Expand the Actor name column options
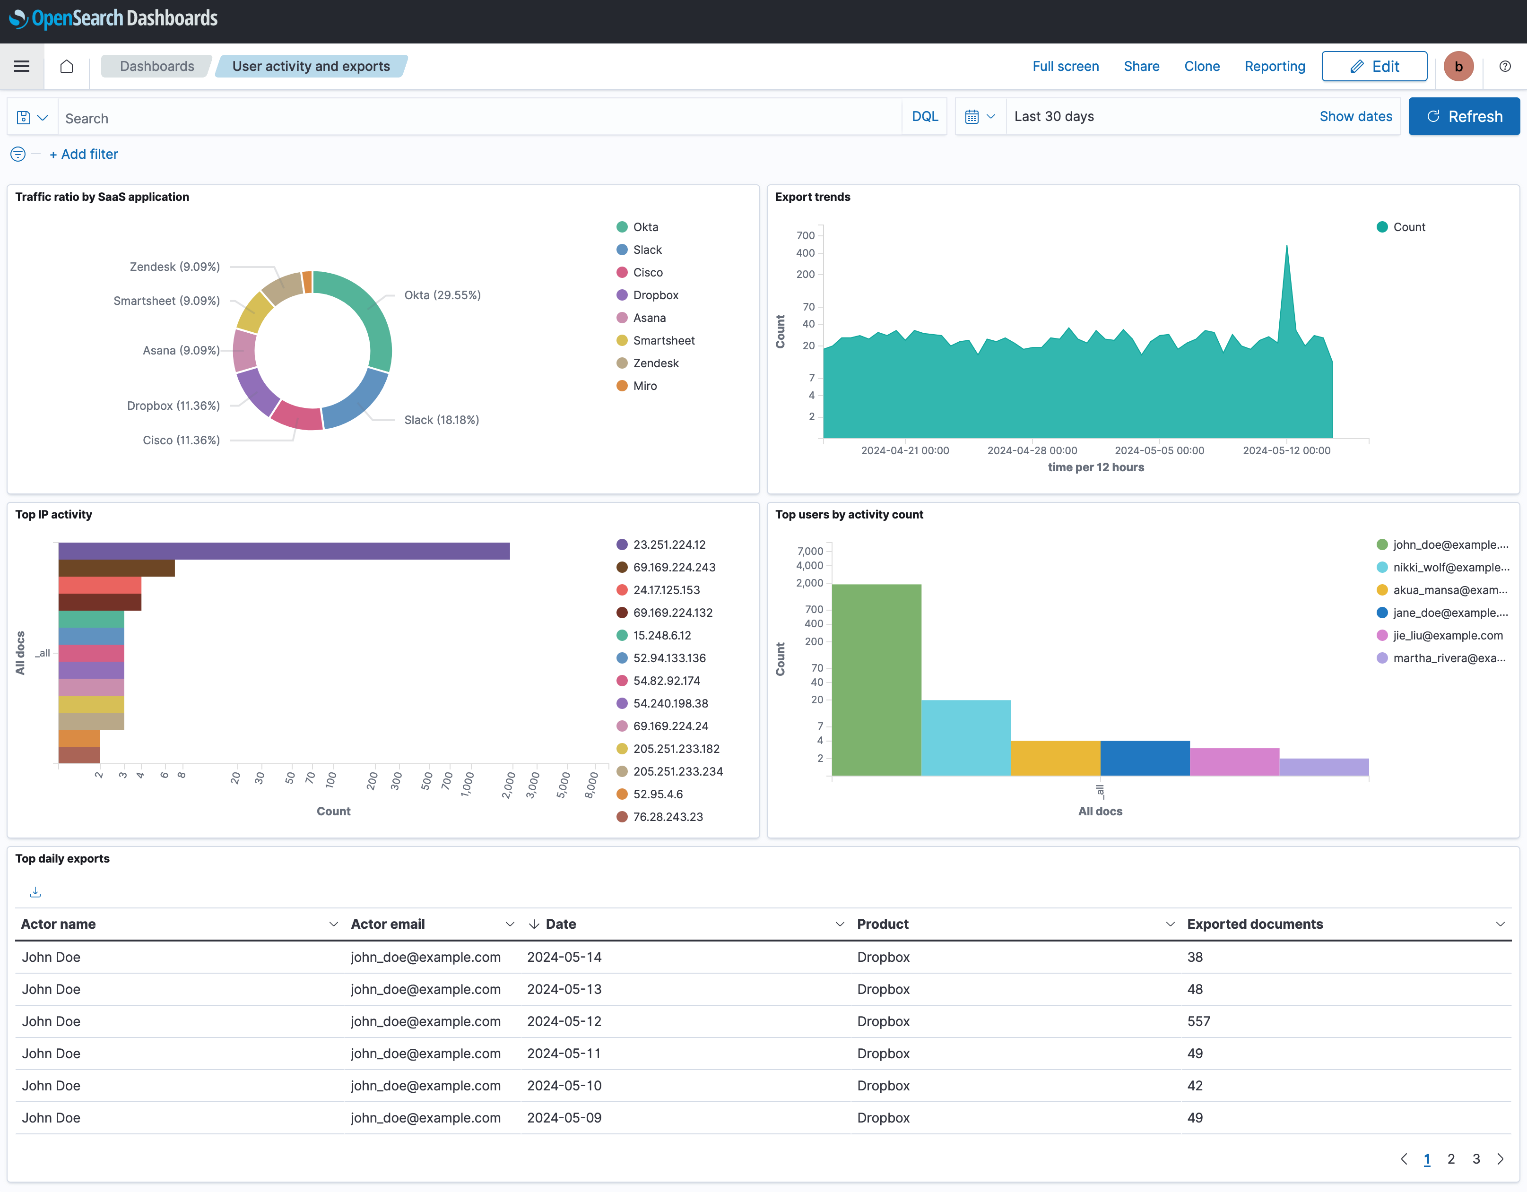Screen dimensions: 1527x1192 [333, 924]
